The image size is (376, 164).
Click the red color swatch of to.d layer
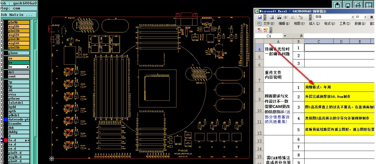(6, 140)
